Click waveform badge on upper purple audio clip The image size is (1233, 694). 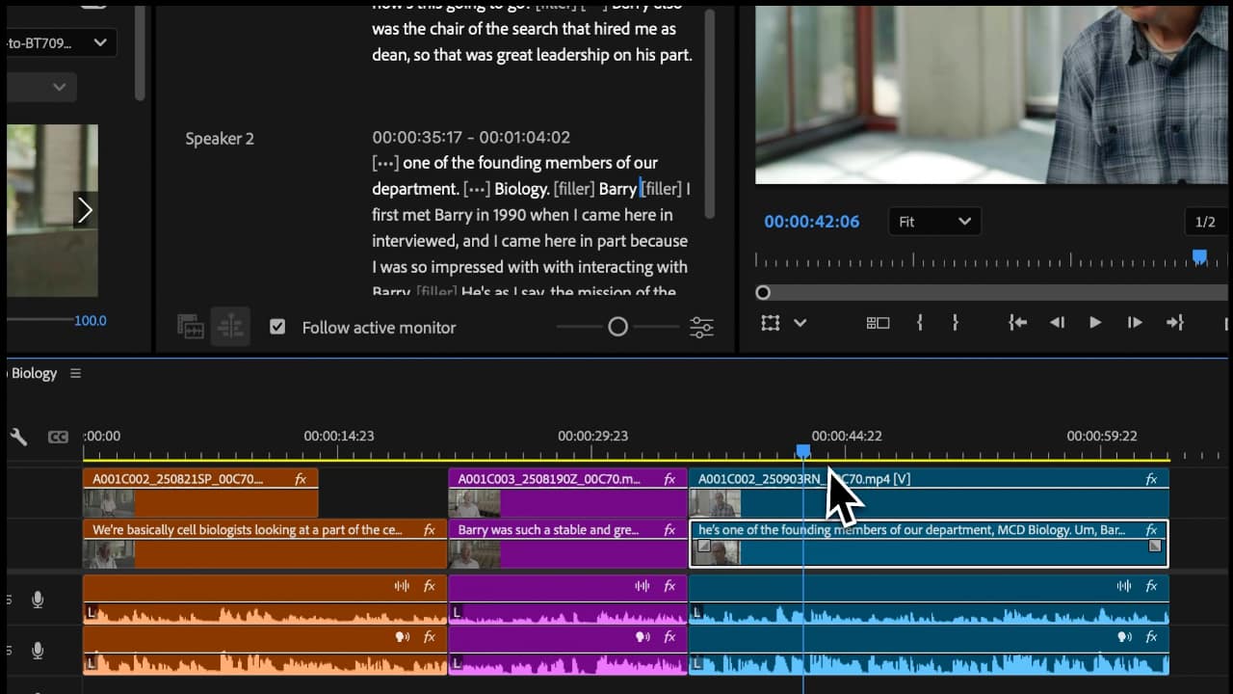click(643, 586)
